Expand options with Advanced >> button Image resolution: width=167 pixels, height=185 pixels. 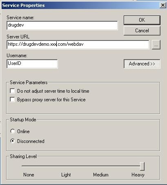tap(142, 64)
